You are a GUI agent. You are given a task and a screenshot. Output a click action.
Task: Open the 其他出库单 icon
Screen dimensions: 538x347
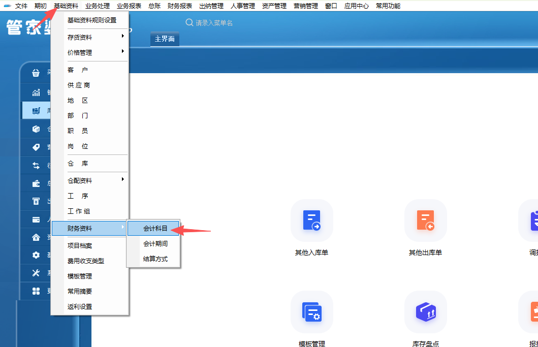pyautogui.click(x=425, y=220)
